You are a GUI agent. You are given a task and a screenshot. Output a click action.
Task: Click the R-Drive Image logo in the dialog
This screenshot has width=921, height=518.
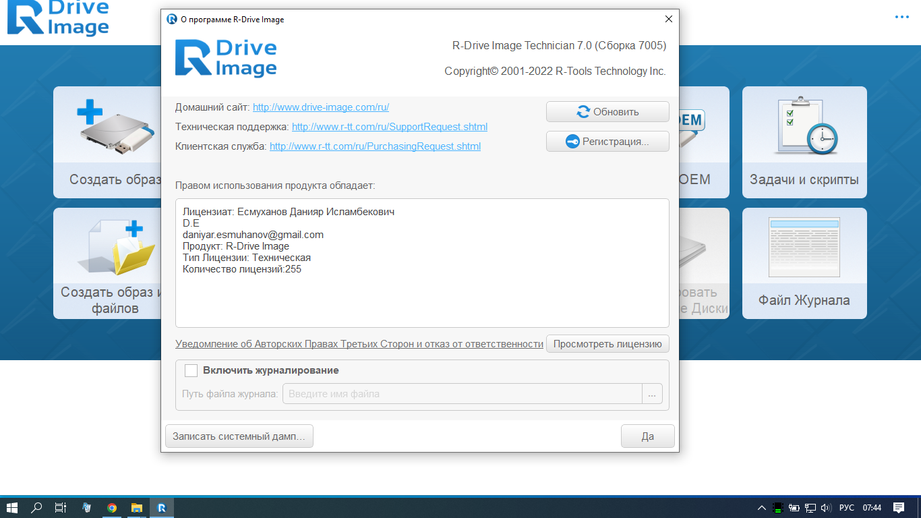[x=226, y=57]
